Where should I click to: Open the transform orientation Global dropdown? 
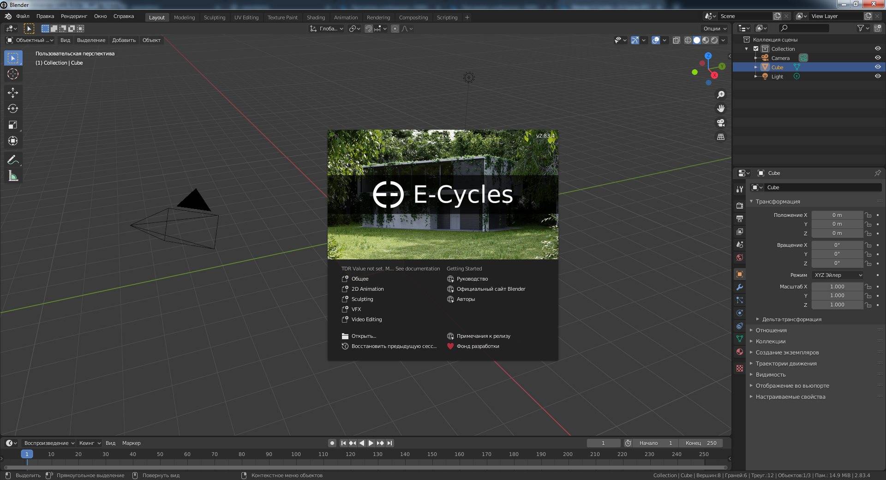(x=327, y=29)
